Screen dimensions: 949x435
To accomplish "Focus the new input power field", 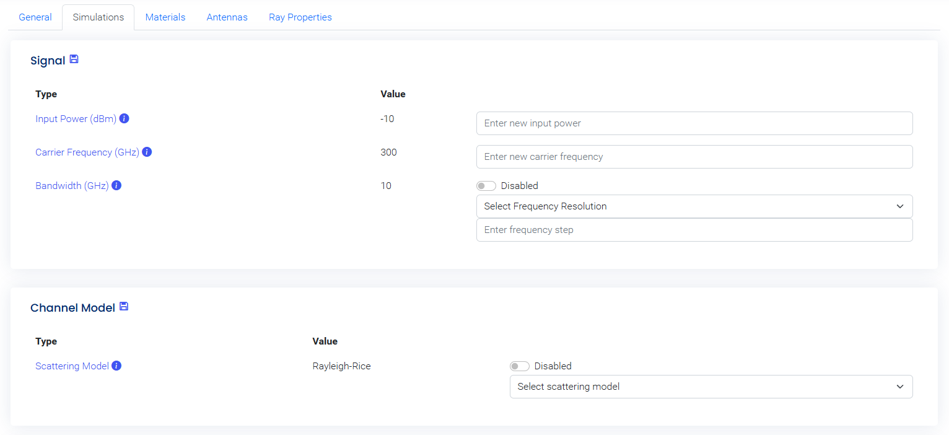I will (694, 123).
